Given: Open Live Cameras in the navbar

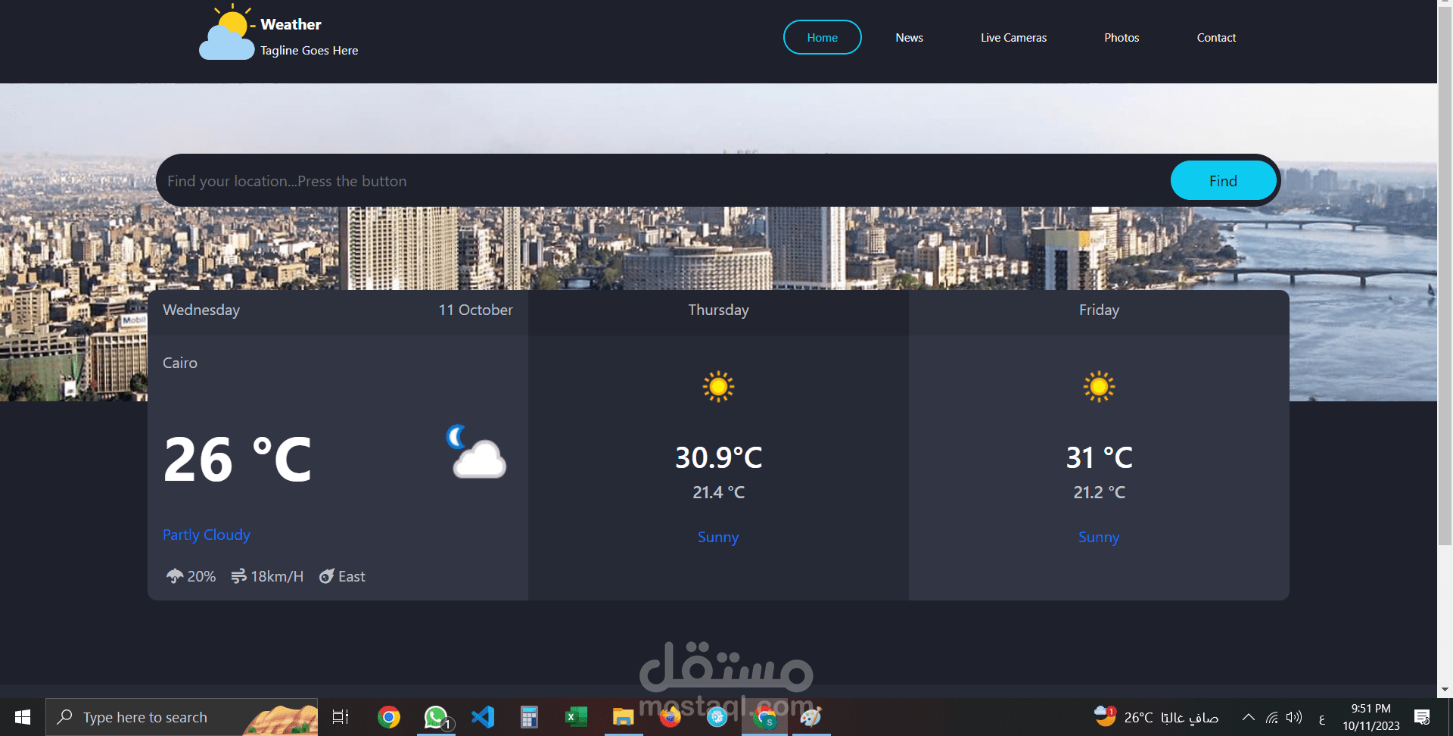Looking at the screenshot, I should [x=1013, y=37].
